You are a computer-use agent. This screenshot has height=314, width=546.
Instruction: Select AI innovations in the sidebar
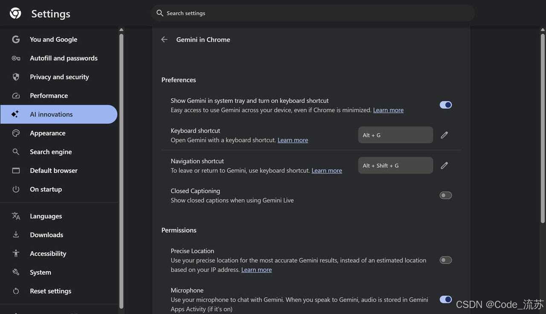pyautogui.click(x=59, y=114)
